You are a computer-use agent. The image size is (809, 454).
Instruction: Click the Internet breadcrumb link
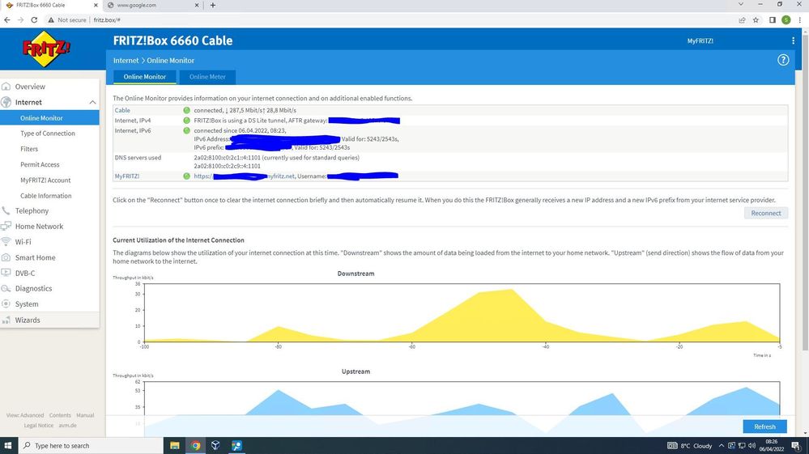126,61
